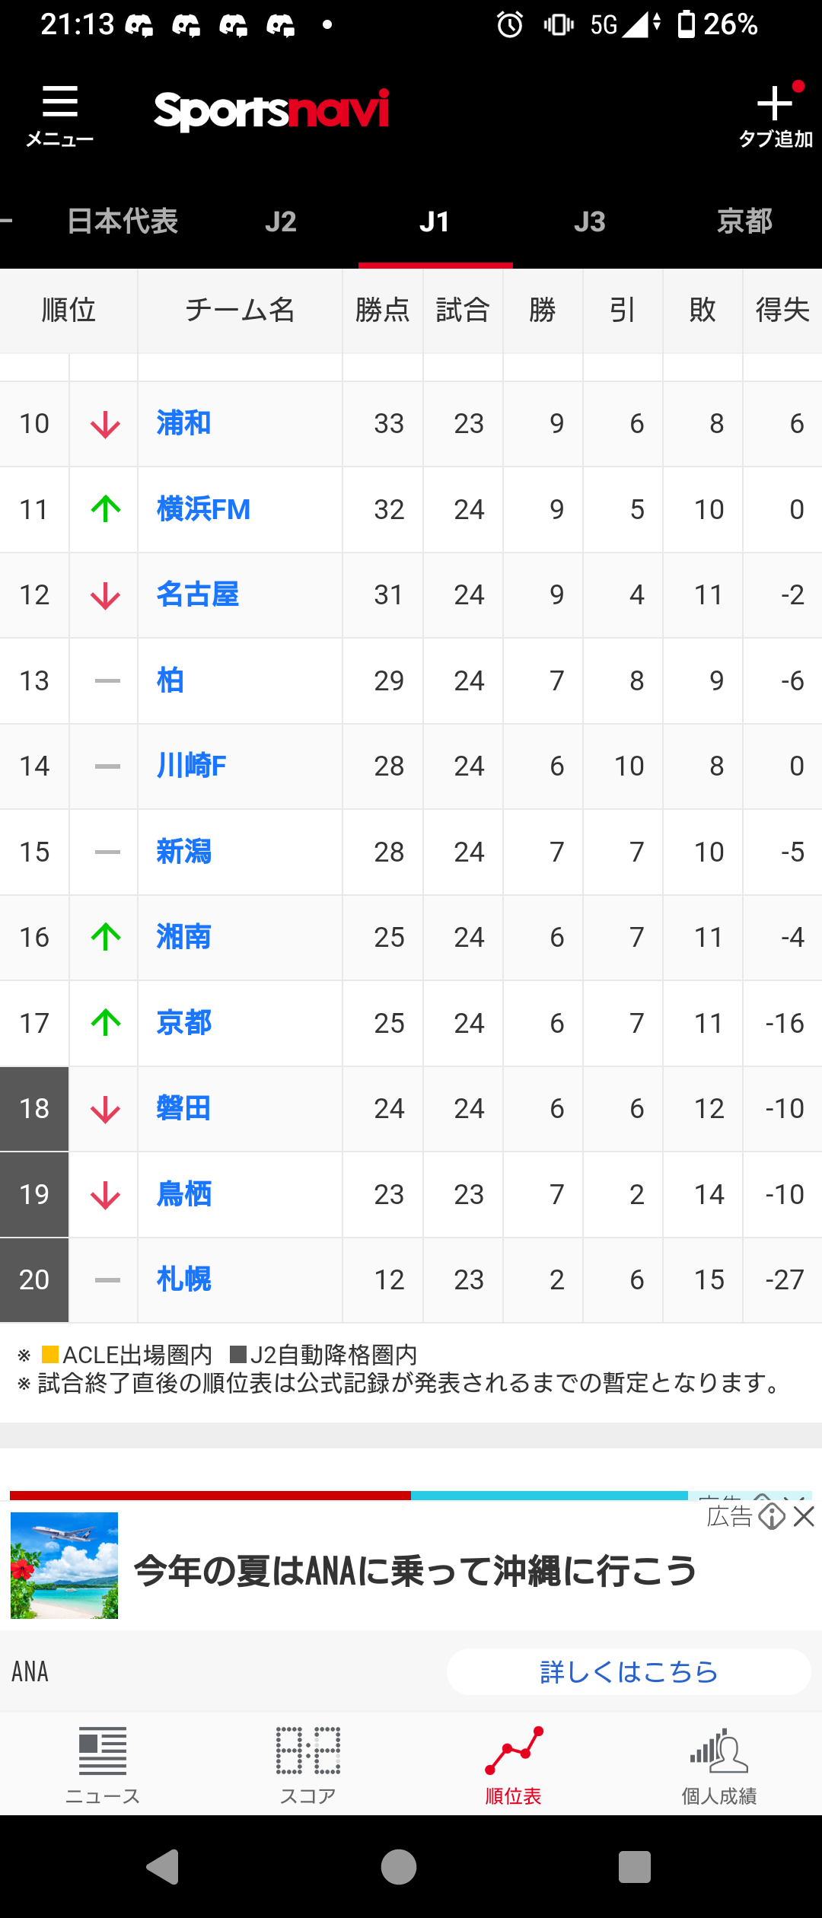Tap the タブ追加 plus icon
822x1918 pixels.
775,104
